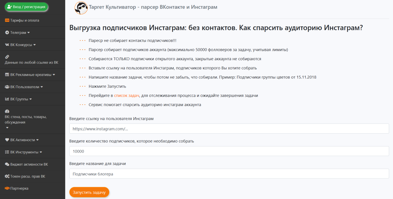The width and height of the screenshot is (393, 199).
Task: Click the chain link icon above Данные
Action: [7, 57]
